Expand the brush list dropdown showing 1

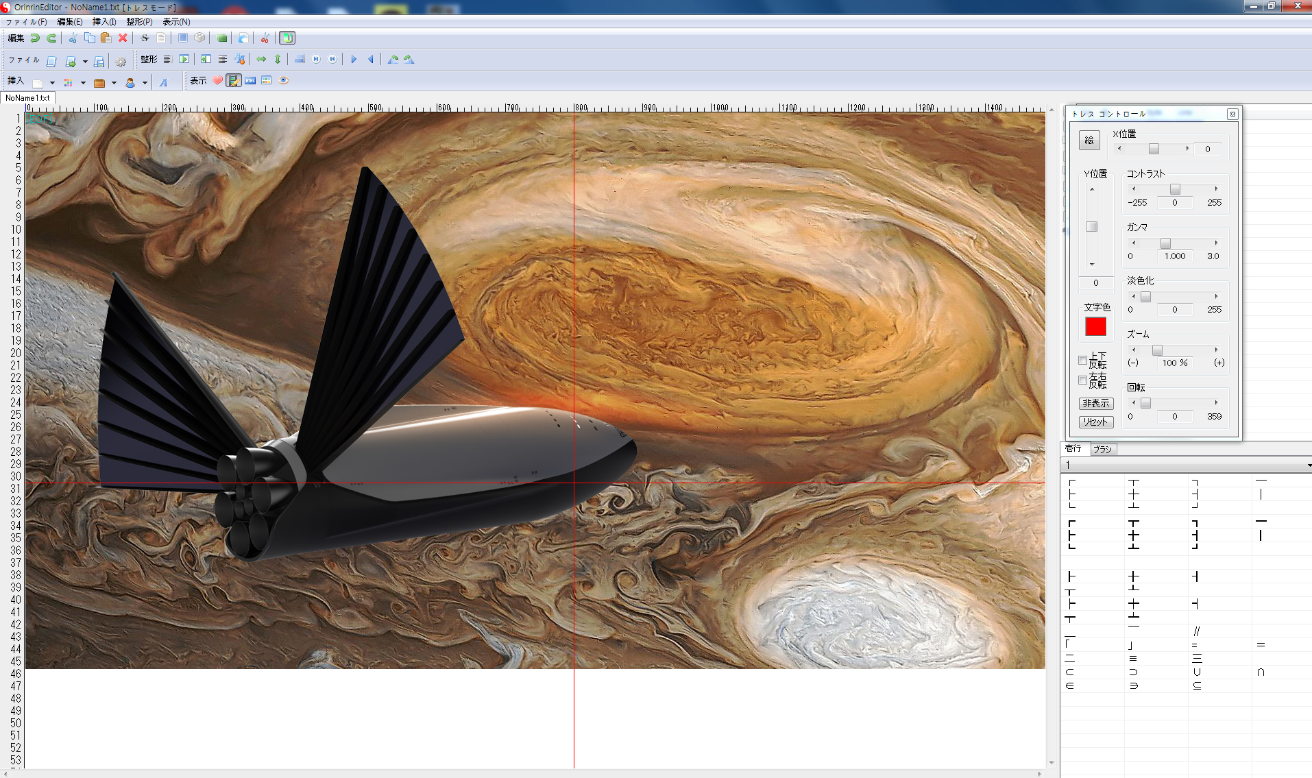(x=1308, y=465)
